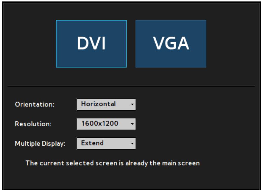
Task: Click the VGA monitor's blue background
Action: (171, 60)
